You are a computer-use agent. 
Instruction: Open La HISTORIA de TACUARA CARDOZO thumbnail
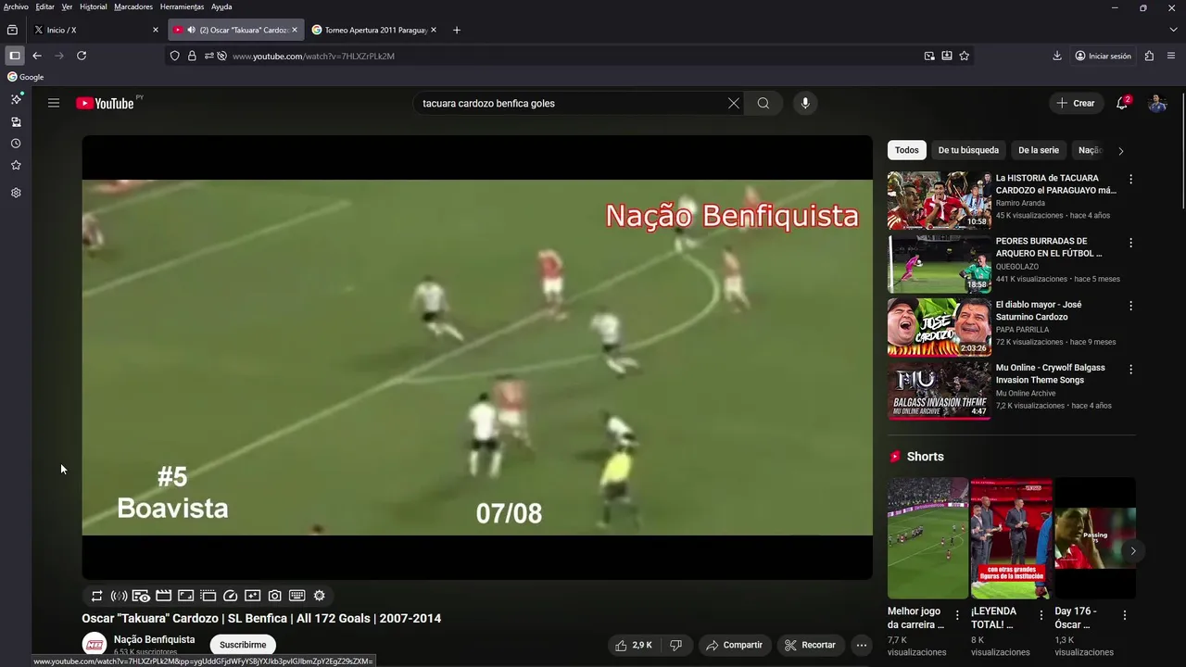point(940,200)
